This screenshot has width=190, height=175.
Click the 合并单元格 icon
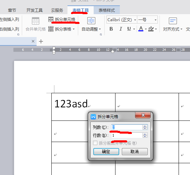[x=36, y=21]
